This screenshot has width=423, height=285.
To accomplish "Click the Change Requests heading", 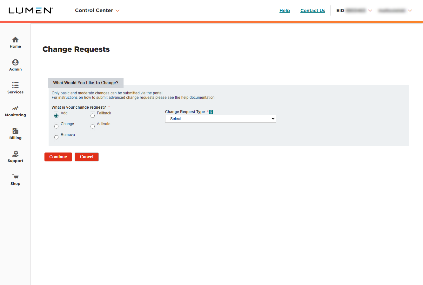I will click(76, 49).
